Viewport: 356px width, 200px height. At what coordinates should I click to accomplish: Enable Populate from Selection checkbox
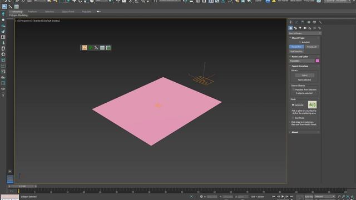click(x=294, y=89)
